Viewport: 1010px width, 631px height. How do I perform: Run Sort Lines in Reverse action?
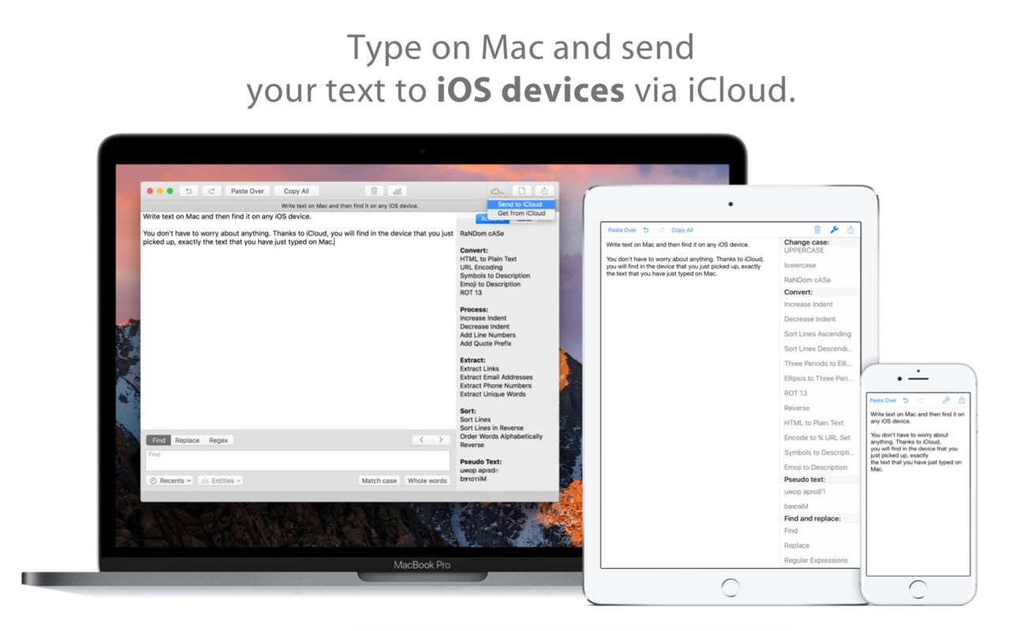(x=492, y=428)
